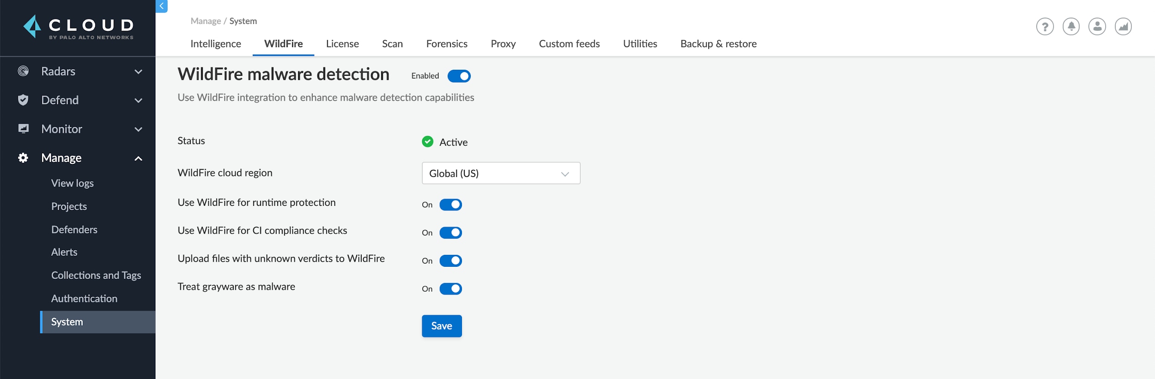
Task: Open Authentication in the sidebar
Action: (84, 299)
